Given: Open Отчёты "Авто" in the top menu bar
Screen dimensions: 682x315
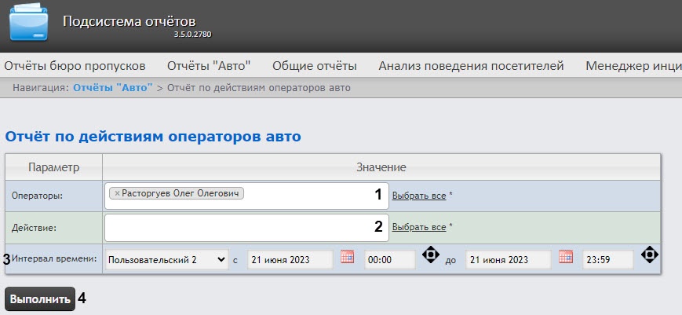Looking at the screenshot, I should click(209, 65).
